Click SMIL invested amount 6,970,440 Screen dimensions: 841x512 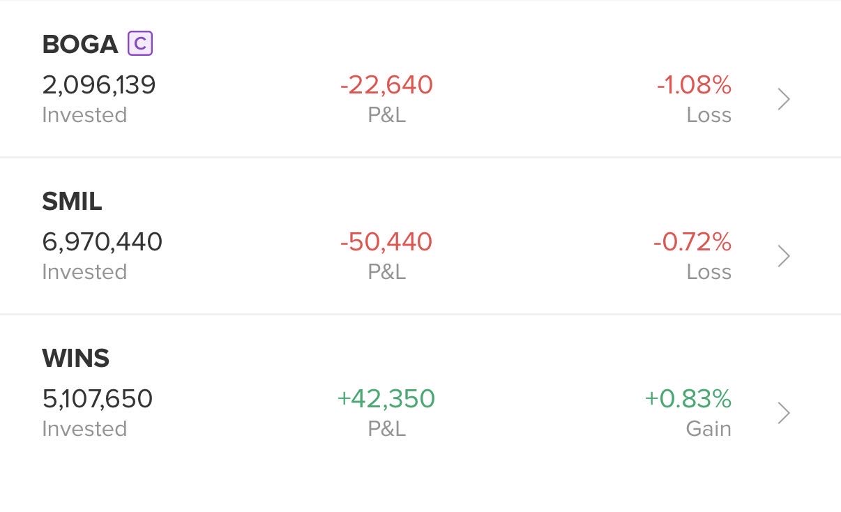103,242
